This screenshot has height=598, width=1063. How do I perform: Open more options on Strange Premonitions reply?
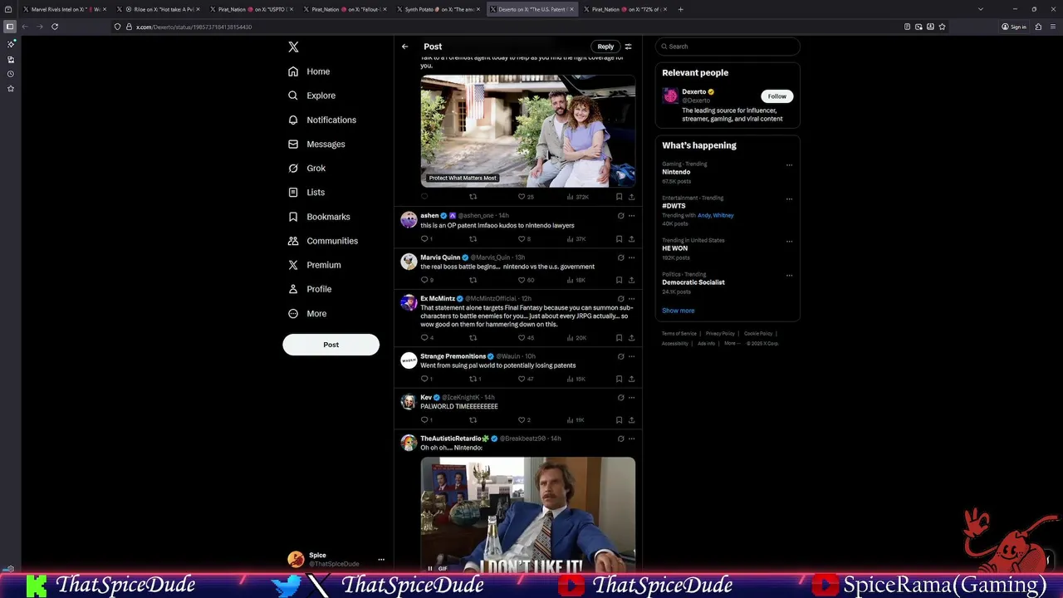click(x=631, y=356)
